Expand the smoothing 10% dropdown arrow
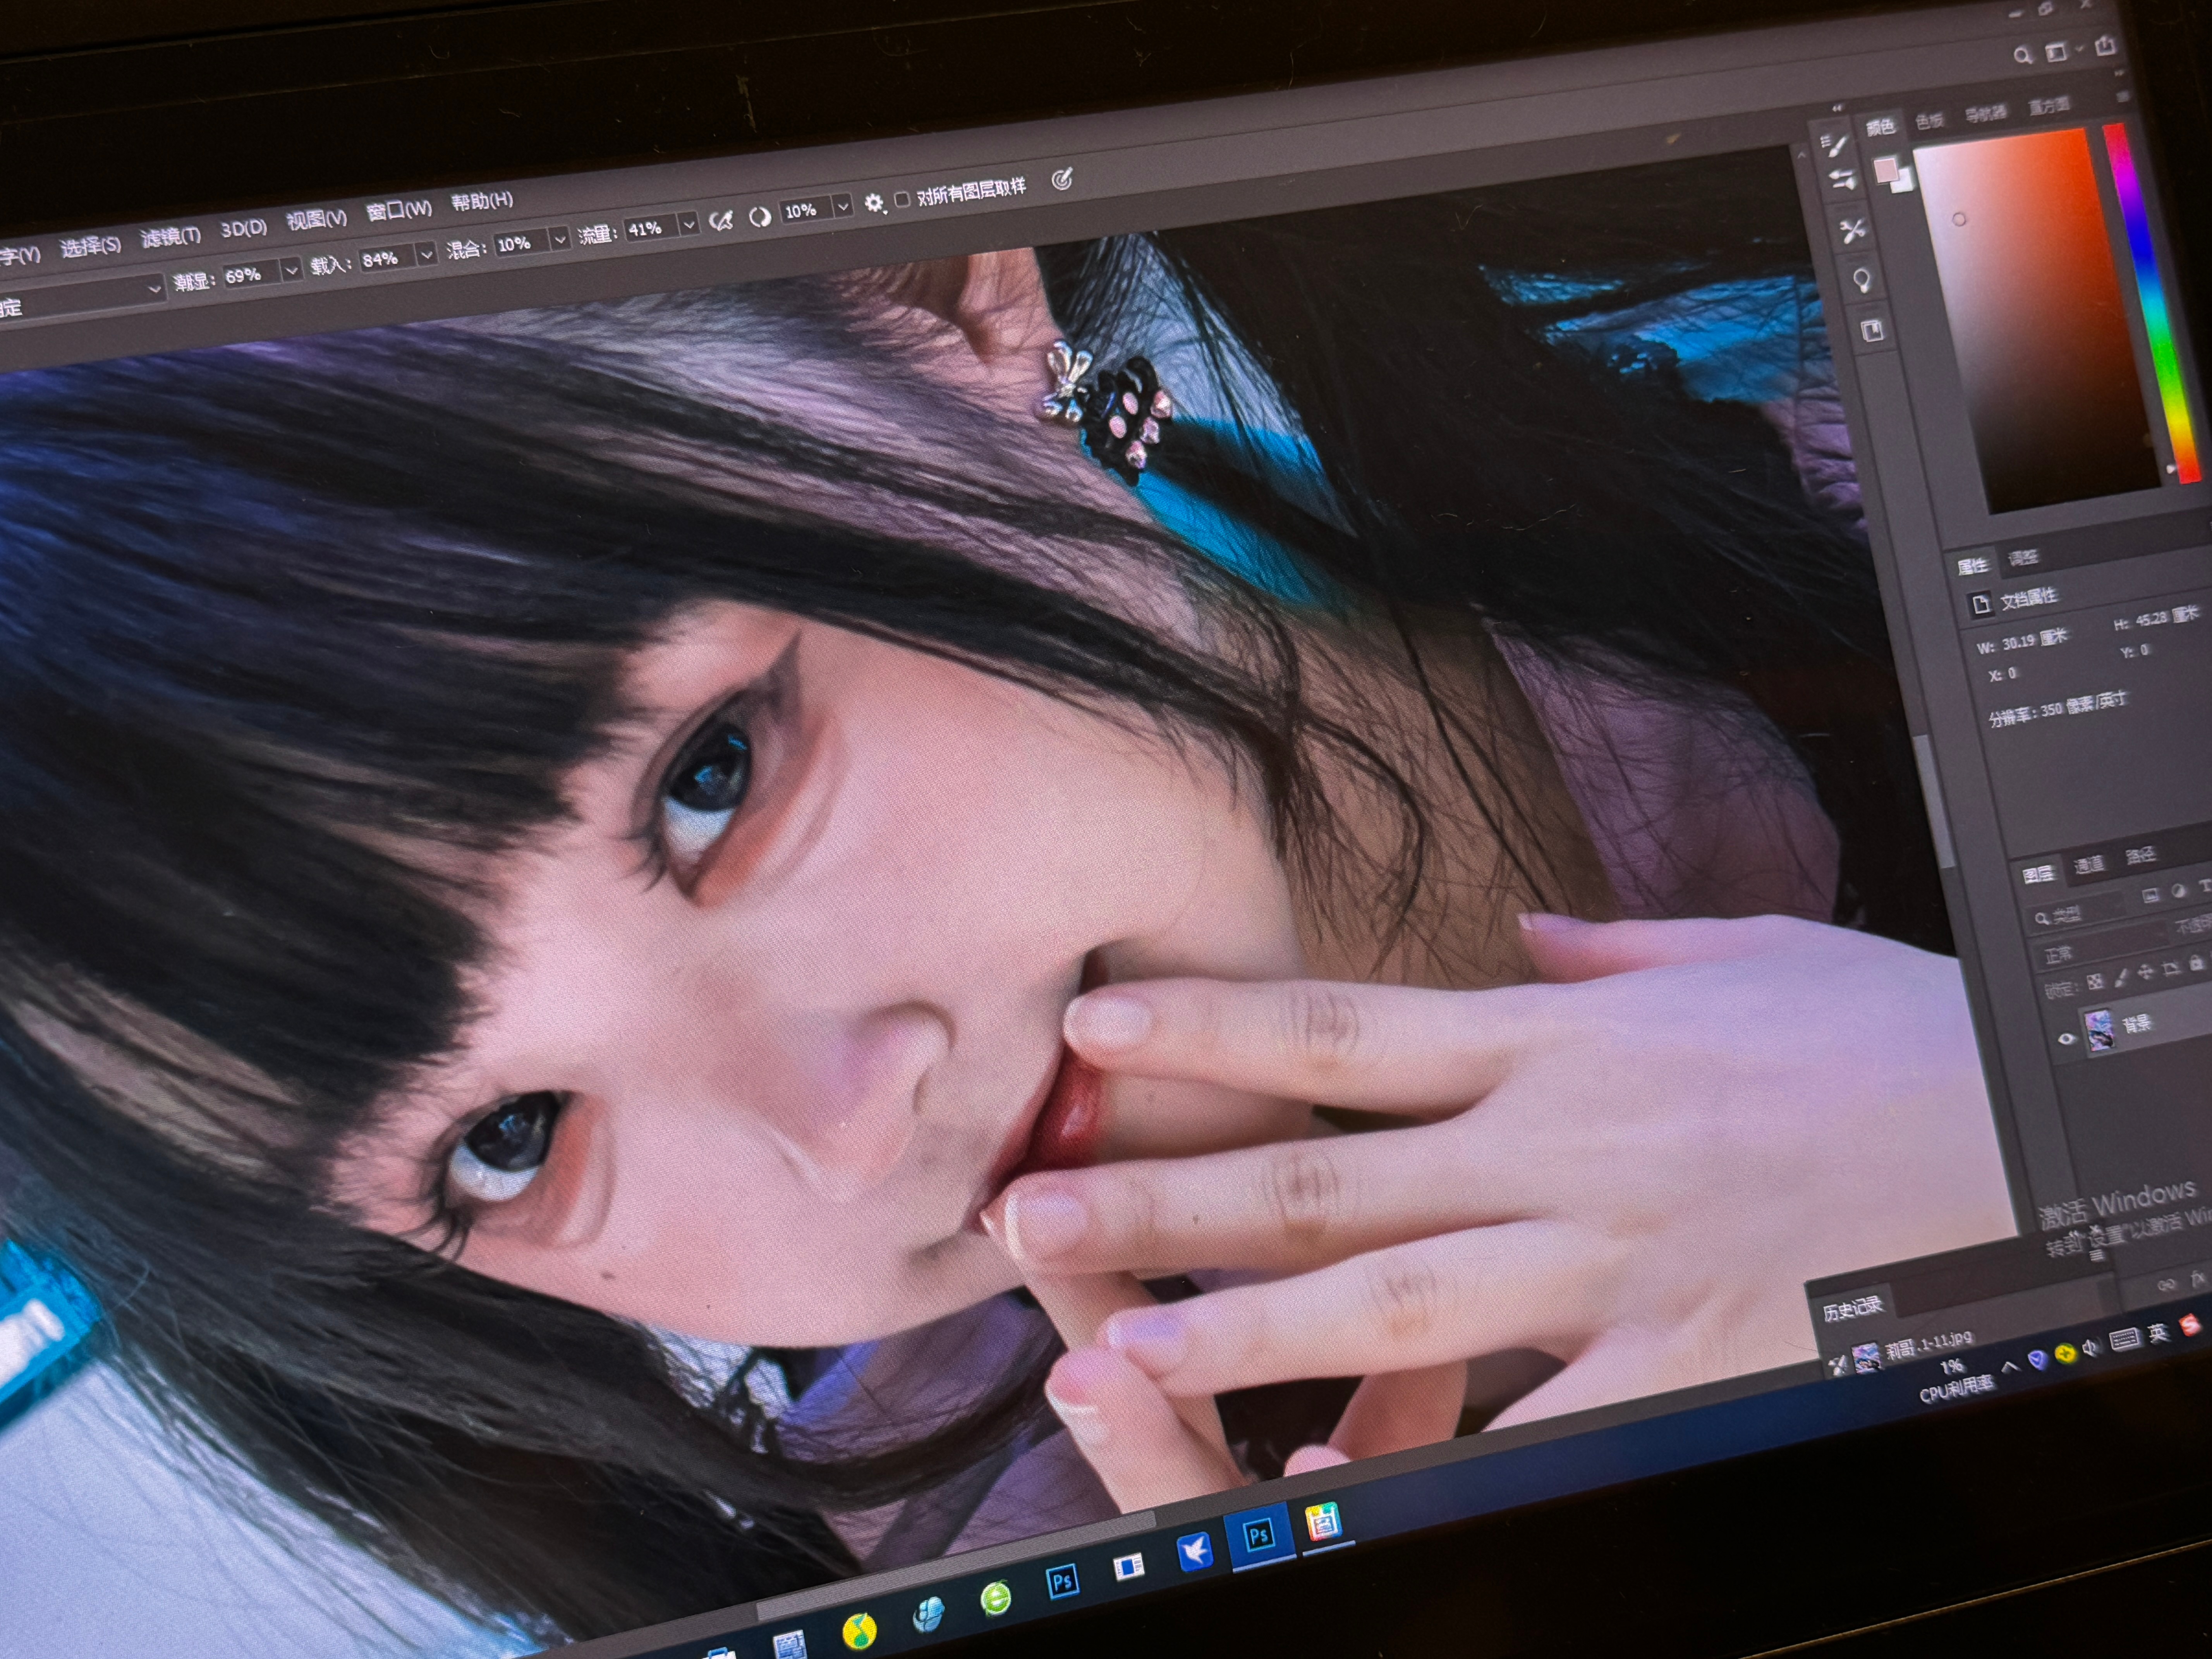Screen dimensions: 2212x1659 843,206
